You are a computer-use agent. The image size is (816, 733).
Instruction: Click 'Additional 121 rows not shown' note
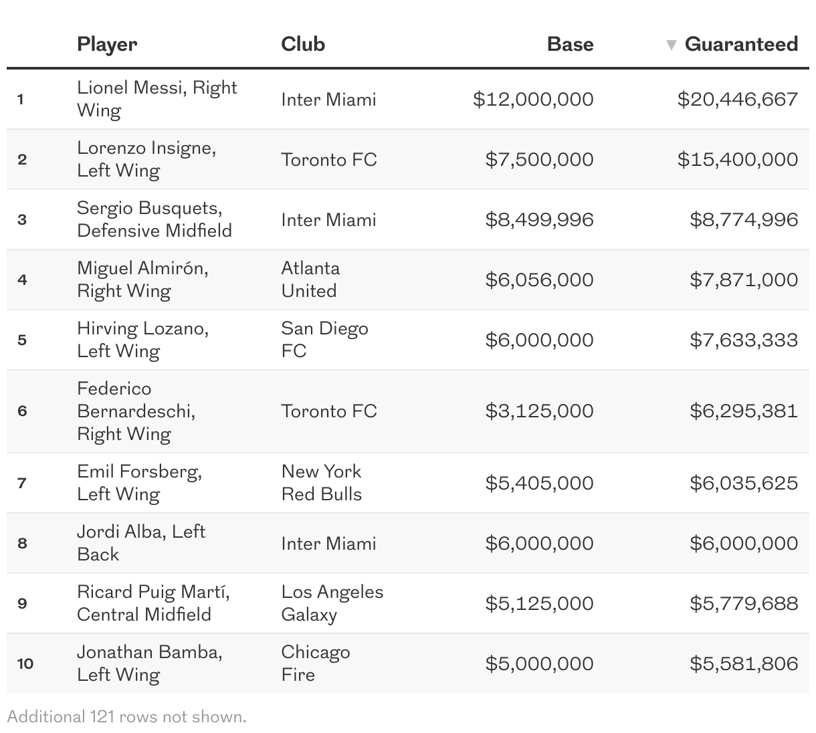[126, 717]
